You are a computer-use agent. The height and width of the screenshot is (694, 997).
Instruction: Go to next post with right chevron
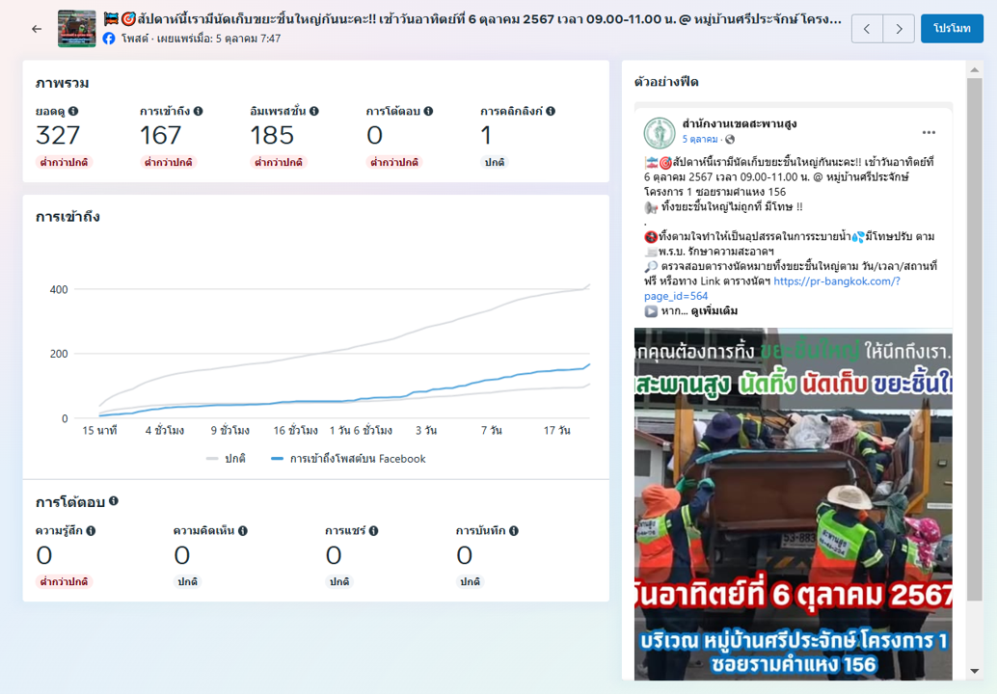(x=899, y=29)
